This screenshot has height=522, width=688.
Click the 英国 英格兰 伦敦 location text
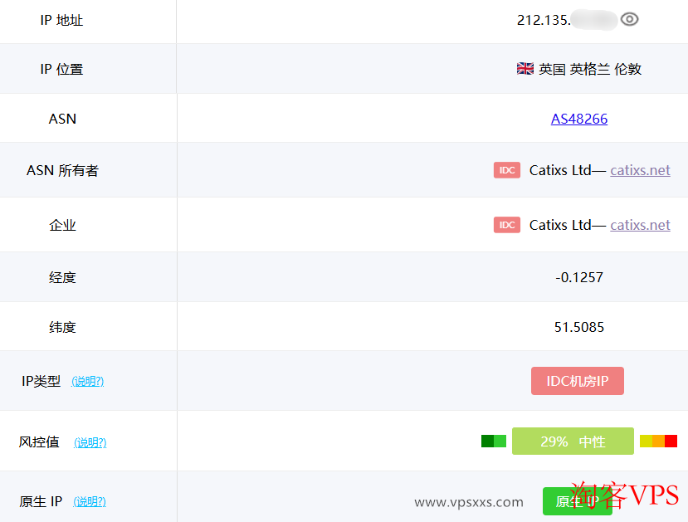click(x=590, y=69)
